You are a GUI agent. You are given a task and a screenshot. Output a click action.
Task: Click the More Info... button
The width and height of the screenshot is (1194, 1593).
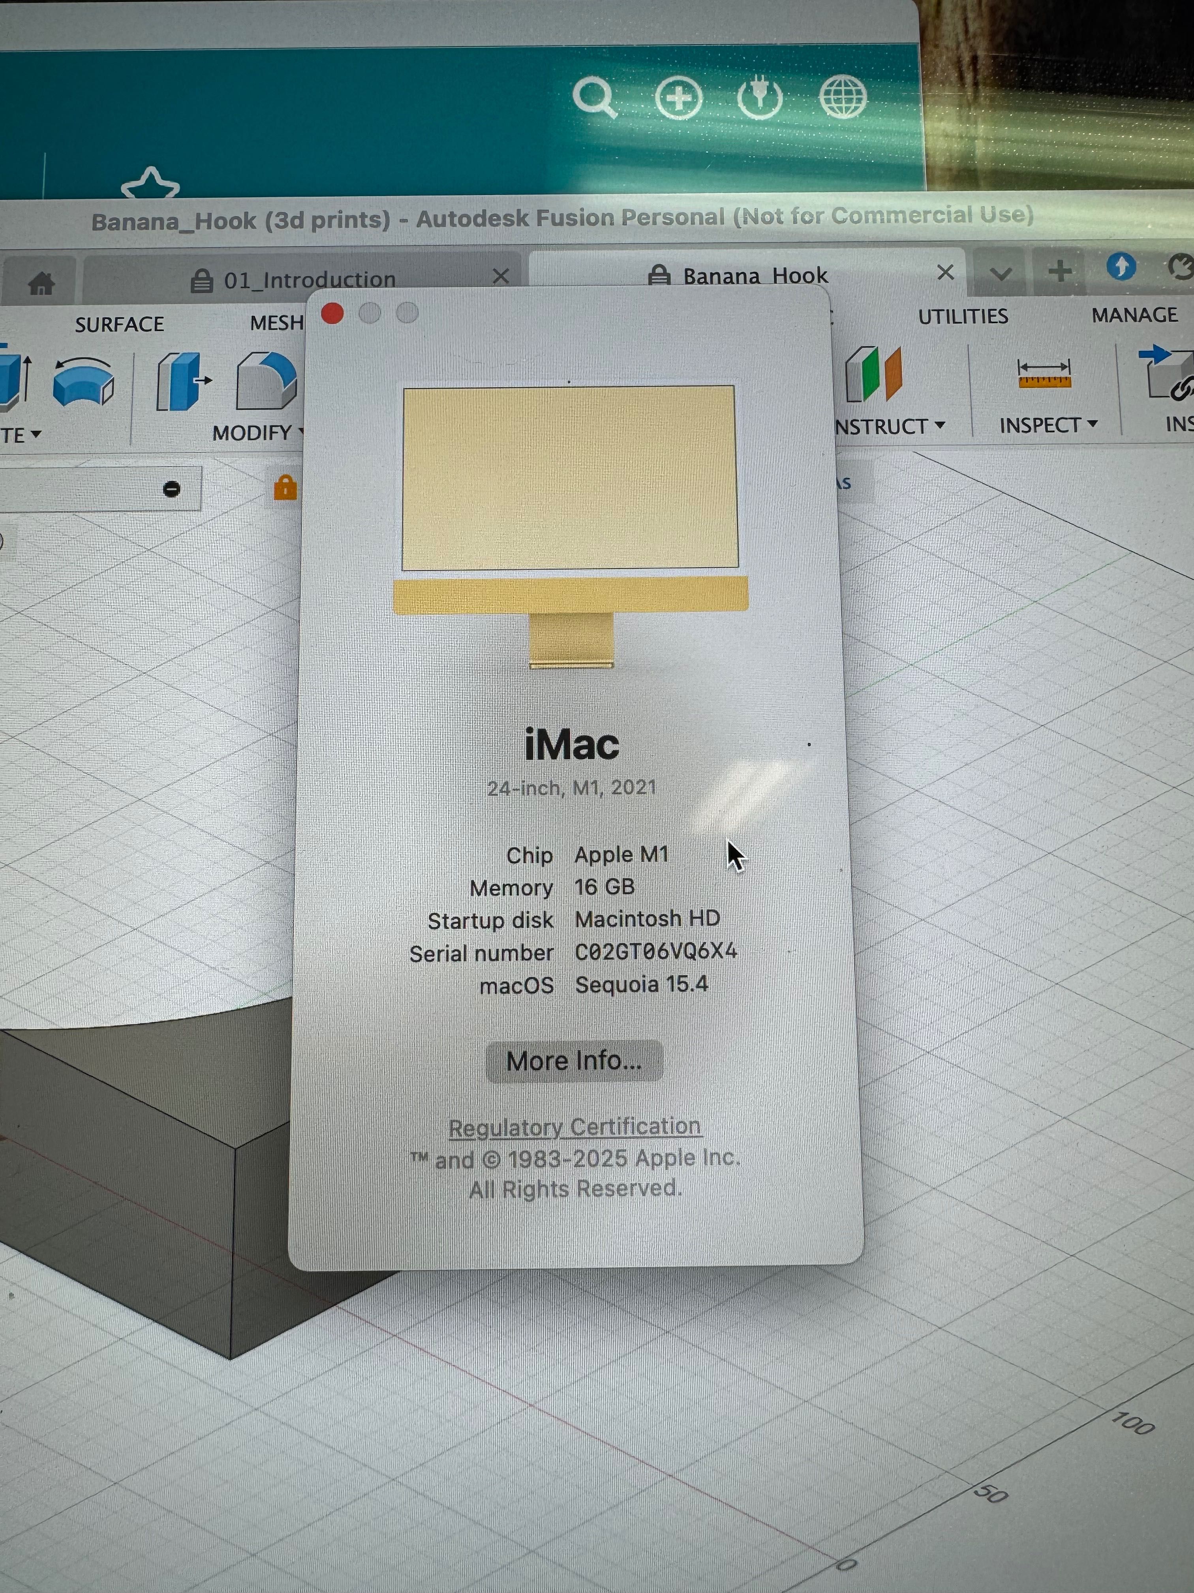pyautogui.click(x=574, y=1061)
